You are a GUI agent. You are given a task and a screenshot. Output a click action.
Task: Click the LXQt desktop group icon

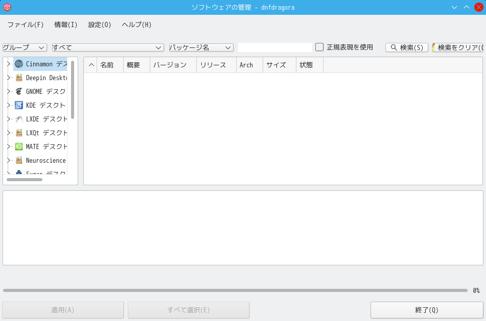pyautogui.click(x=19, y=133)
